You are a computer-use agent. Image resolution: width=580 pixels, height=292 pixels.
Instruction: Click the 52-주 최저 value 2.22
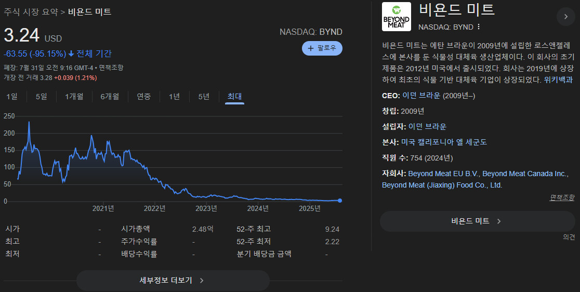tap(332, 242)
